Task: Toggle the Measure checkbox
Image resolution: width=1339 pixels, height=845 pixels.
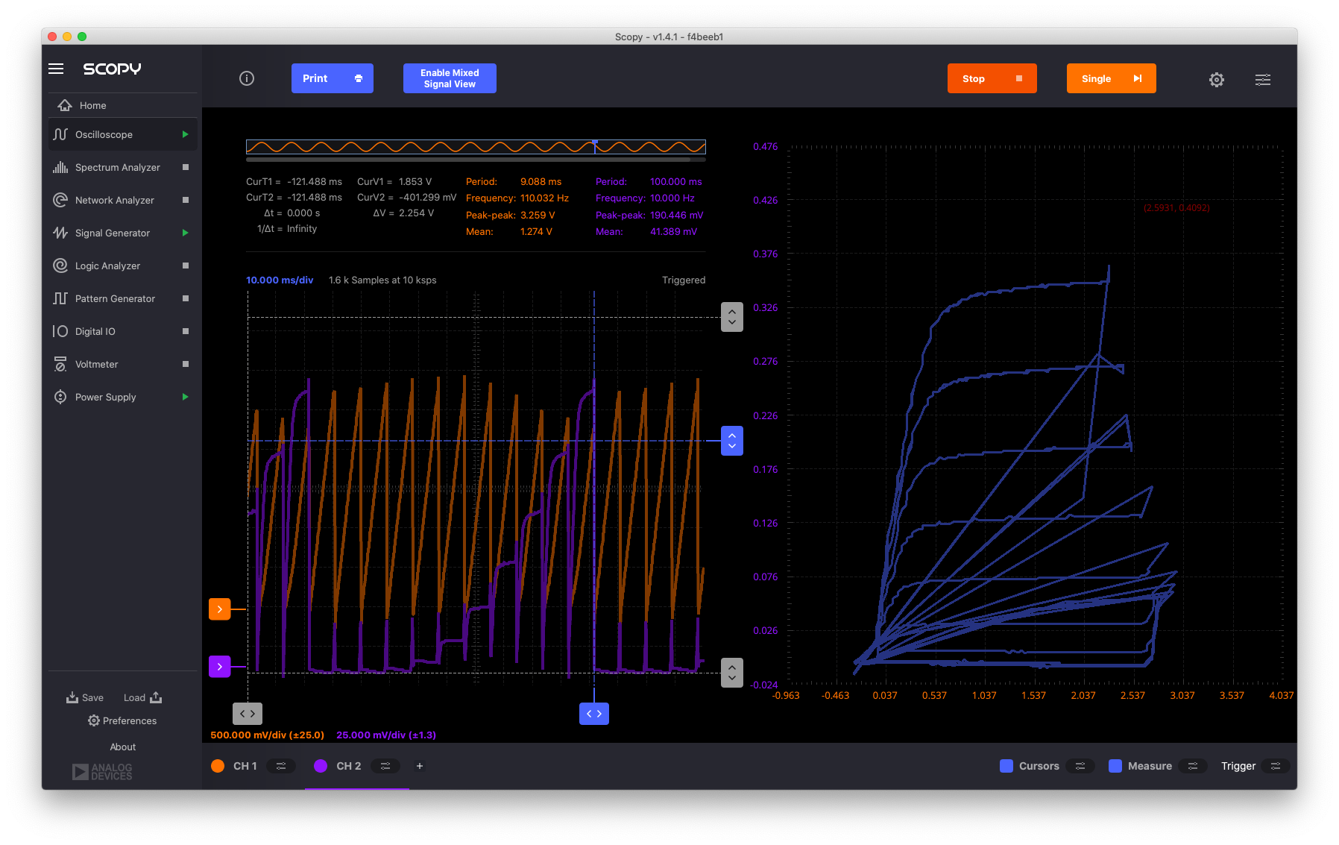Action: pyautogui.click(x=1115, y=766)
